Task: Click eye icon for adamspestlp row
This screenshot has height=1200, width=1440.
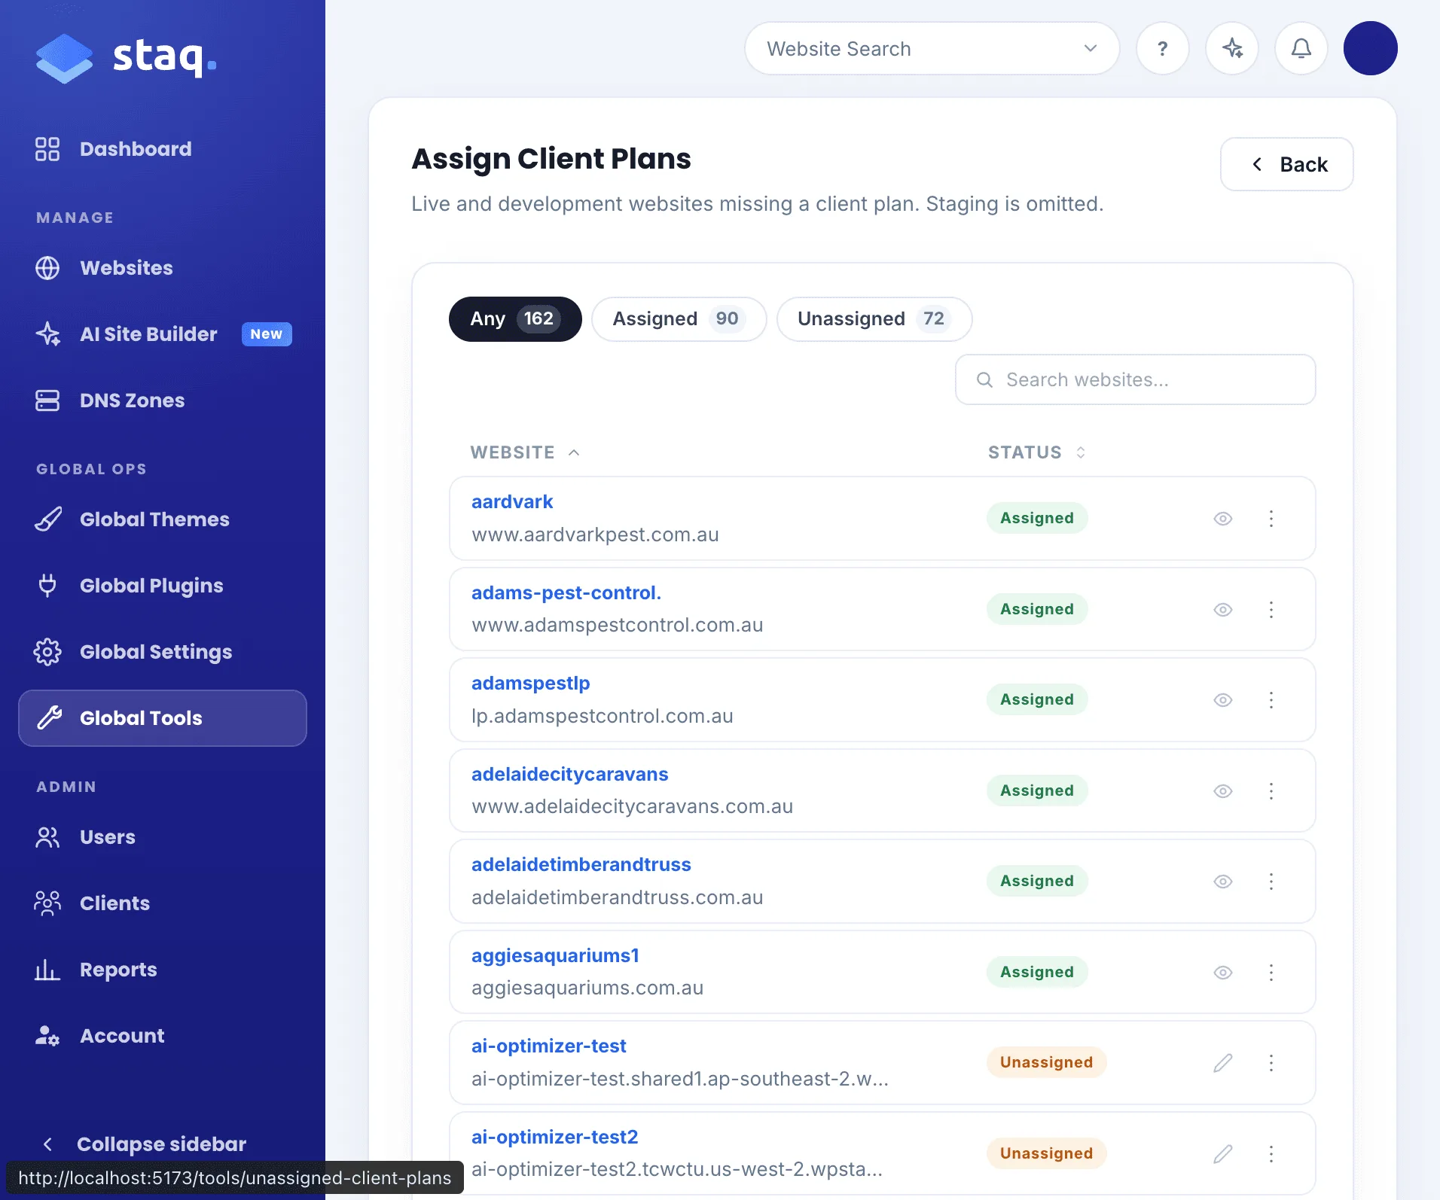Action: coord(1223,700)
